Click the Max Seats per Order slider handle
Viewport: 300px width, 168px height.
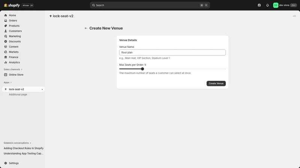point(142,69)
